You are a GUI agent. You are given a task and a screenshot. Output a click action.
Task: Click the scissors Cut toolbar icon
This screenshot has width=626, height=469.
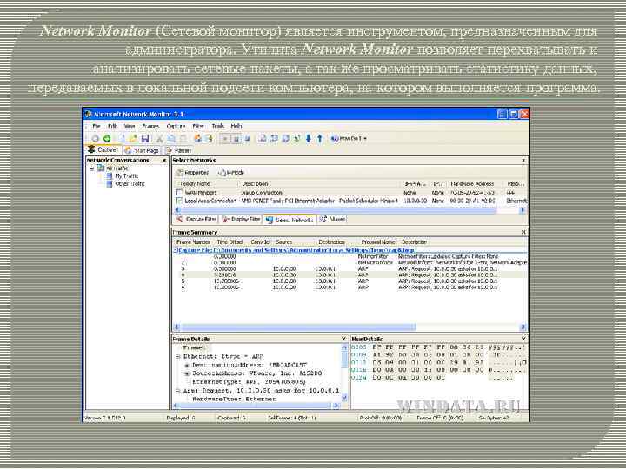(x=160, y=138)
